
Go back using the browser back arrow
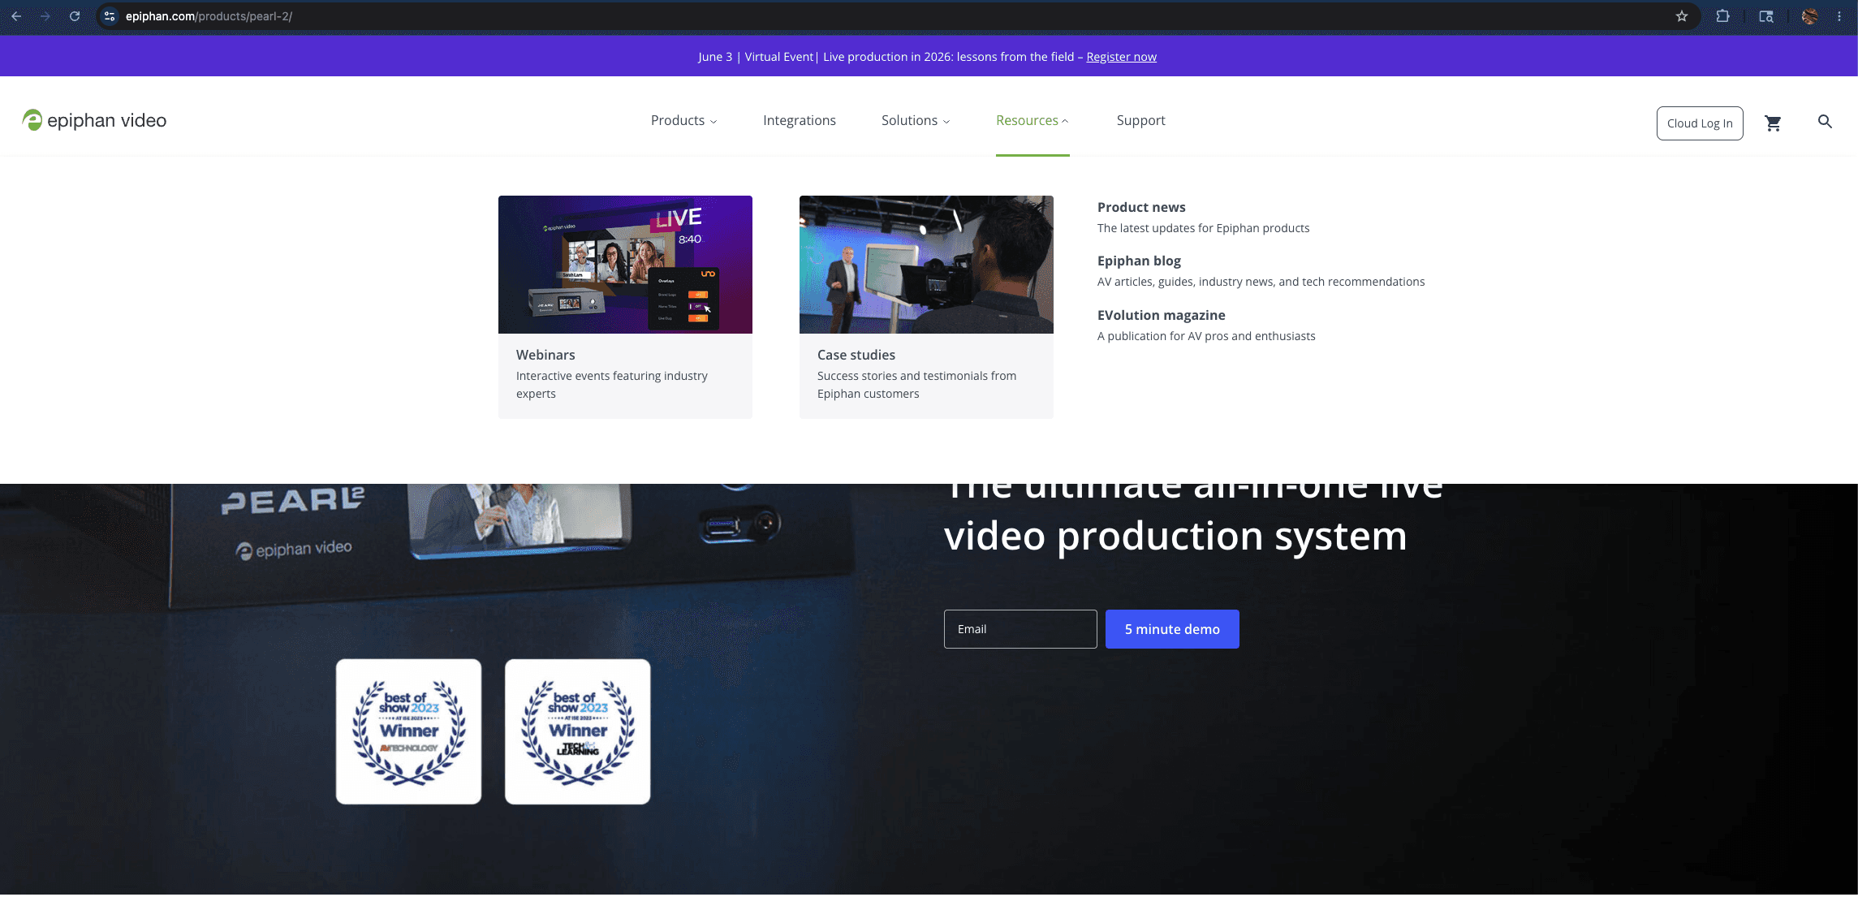coord(16,16)
